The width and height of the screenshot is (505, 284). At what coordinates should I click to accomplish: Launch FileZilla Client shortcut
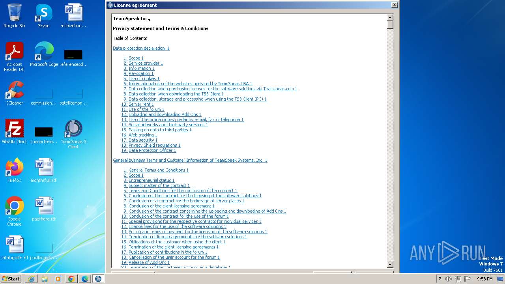pyautogui.click(x=14, y=132)
